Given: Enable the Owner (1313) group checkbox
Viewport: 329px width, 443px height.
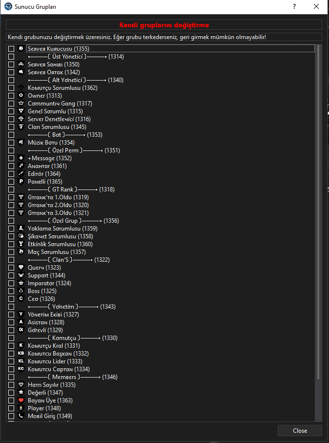Looking at the screenshot, I should point(11,96).
